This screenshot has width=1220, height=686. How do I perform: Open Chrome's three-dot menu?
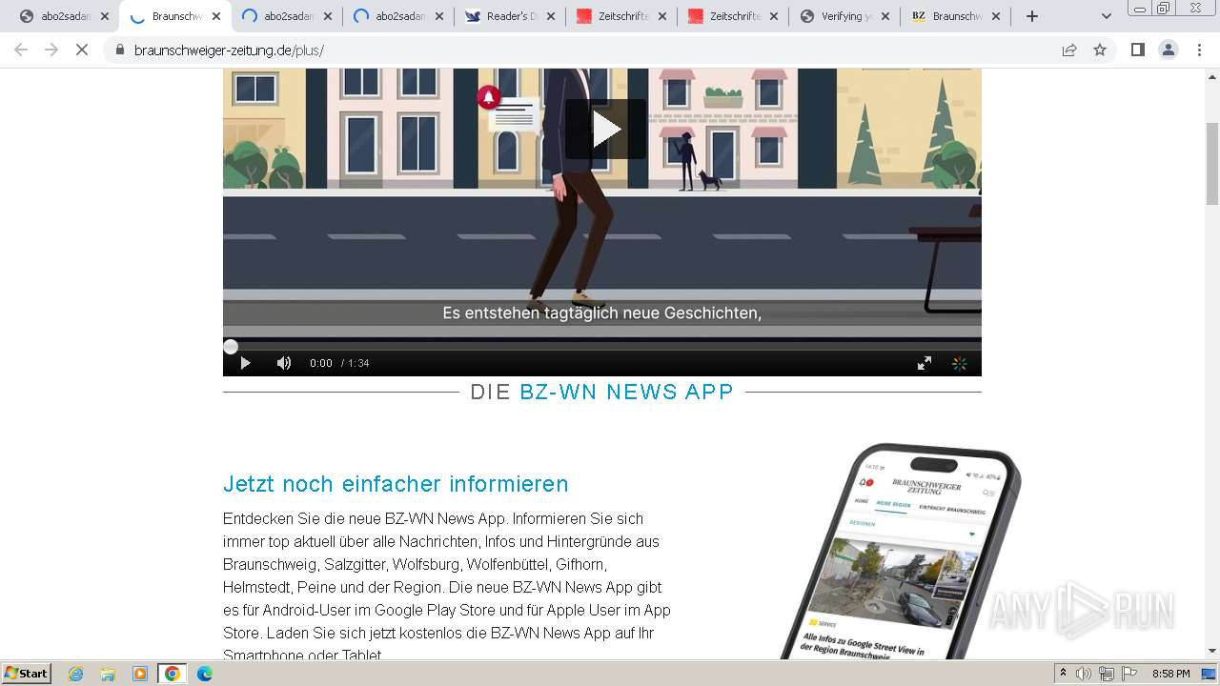point(1199,50)
